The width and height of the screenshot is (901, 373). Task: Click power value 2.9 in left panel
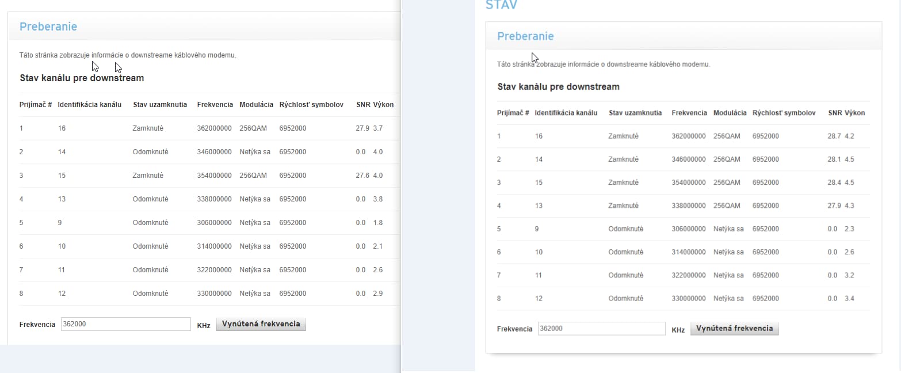coord(377,294)
